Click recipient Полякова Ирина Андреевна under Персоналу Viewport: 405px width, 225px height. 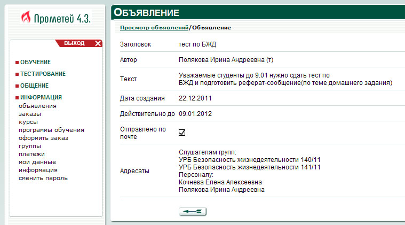coord(221,190)
